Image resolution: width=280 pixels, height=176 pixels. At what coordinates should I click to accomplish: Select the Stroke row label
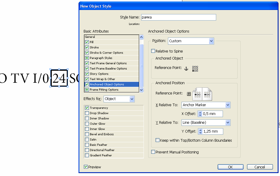pos(94,48)
